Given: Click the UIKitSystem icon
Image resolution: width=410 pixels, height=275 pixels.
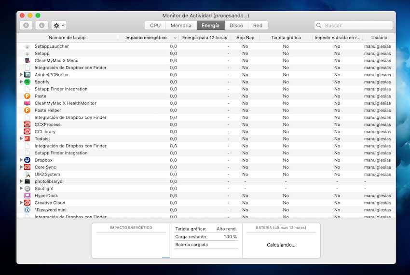Looking at the screenshot, I should tap(27, 174).
